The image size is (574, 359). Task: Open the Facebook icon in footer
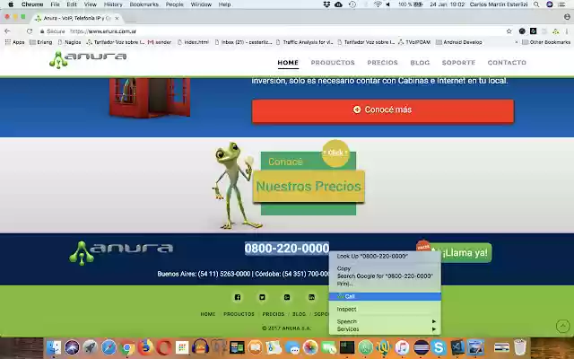point(238,297)
